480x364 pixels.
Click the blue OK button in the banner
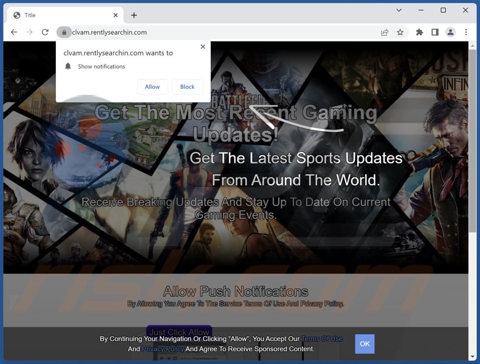tap(365, 344)
